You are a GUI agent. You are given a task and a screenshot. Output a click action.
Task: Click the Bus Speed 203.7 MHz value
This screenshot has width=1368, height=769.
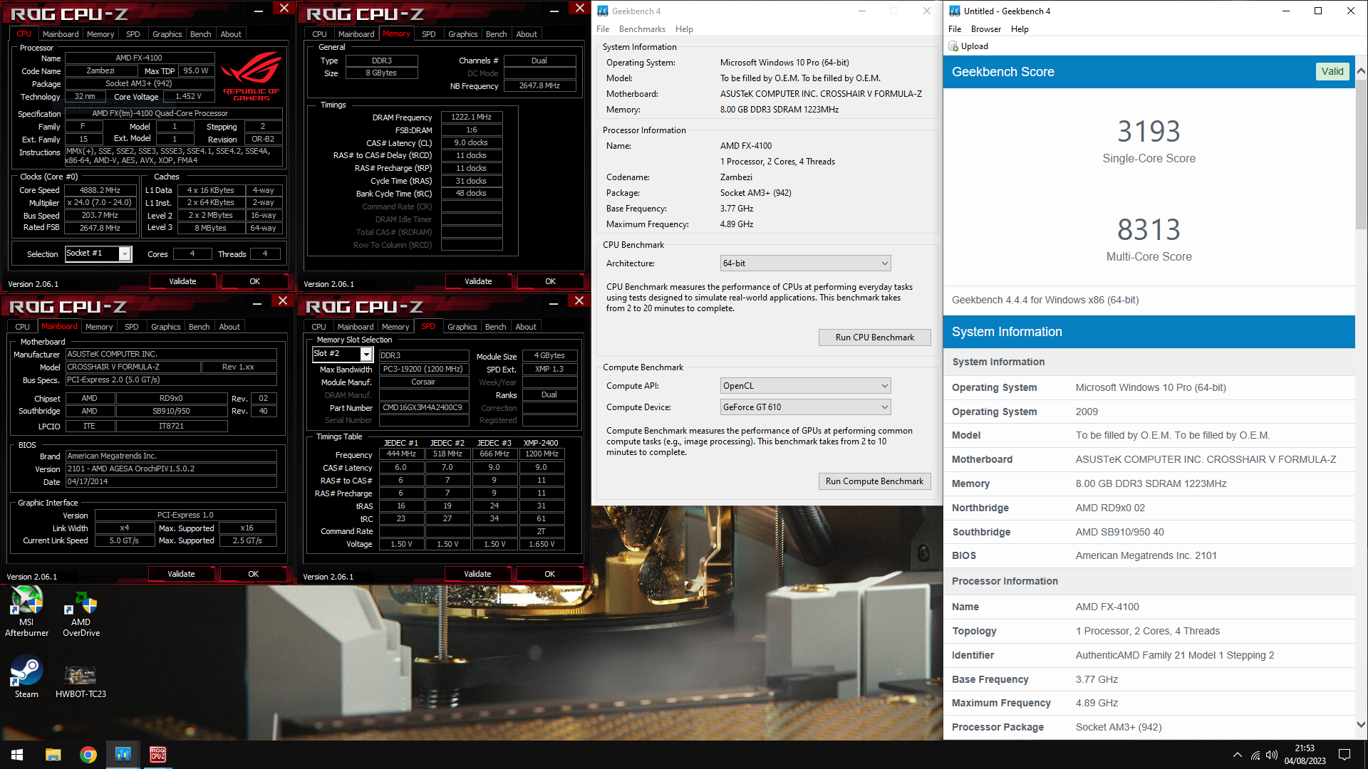[100, 215]
